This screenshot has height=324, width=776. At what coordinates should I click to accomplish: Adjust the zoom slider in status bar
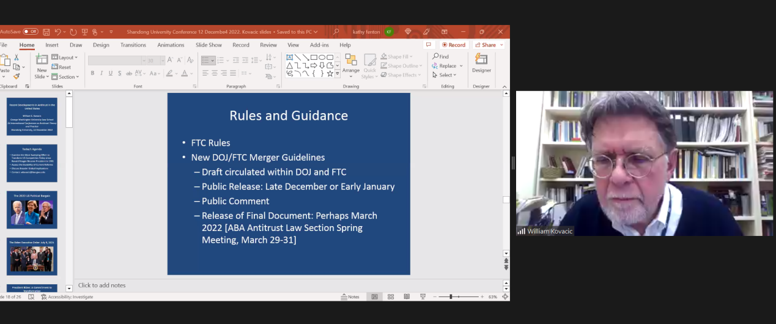pos(451,296)
